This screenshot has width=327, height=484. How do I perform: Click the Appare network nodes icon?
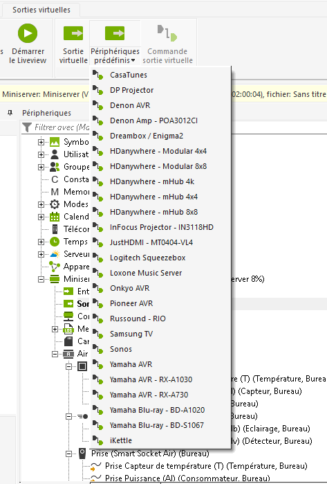55,267
